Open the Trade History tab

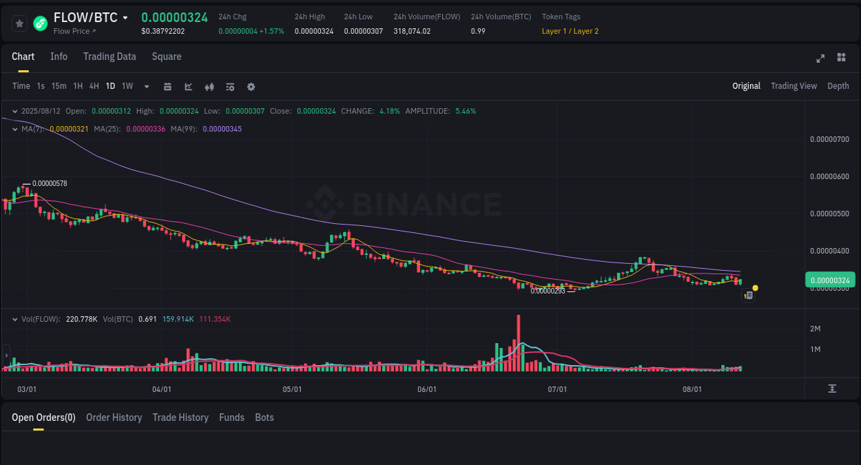point(180,417)
